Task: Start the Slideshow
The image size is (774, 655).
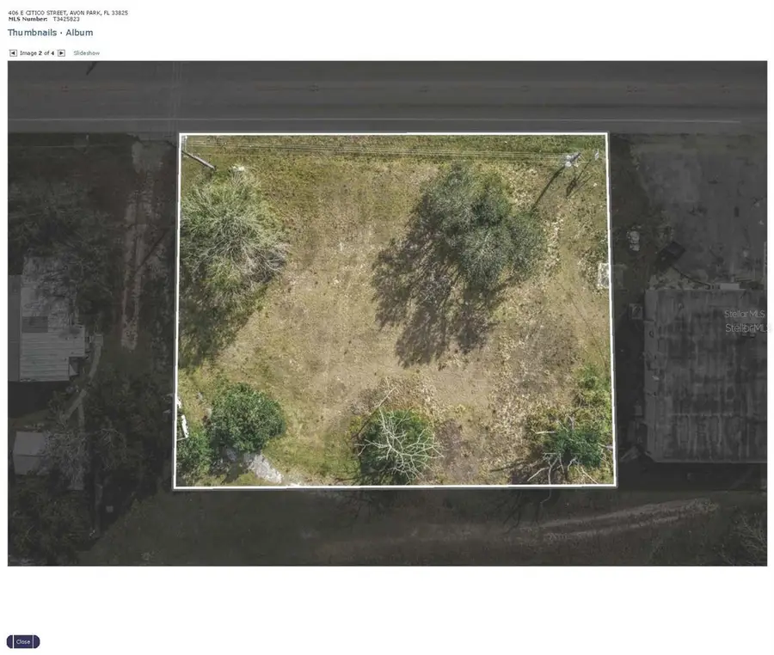Action: pos(86,52)
